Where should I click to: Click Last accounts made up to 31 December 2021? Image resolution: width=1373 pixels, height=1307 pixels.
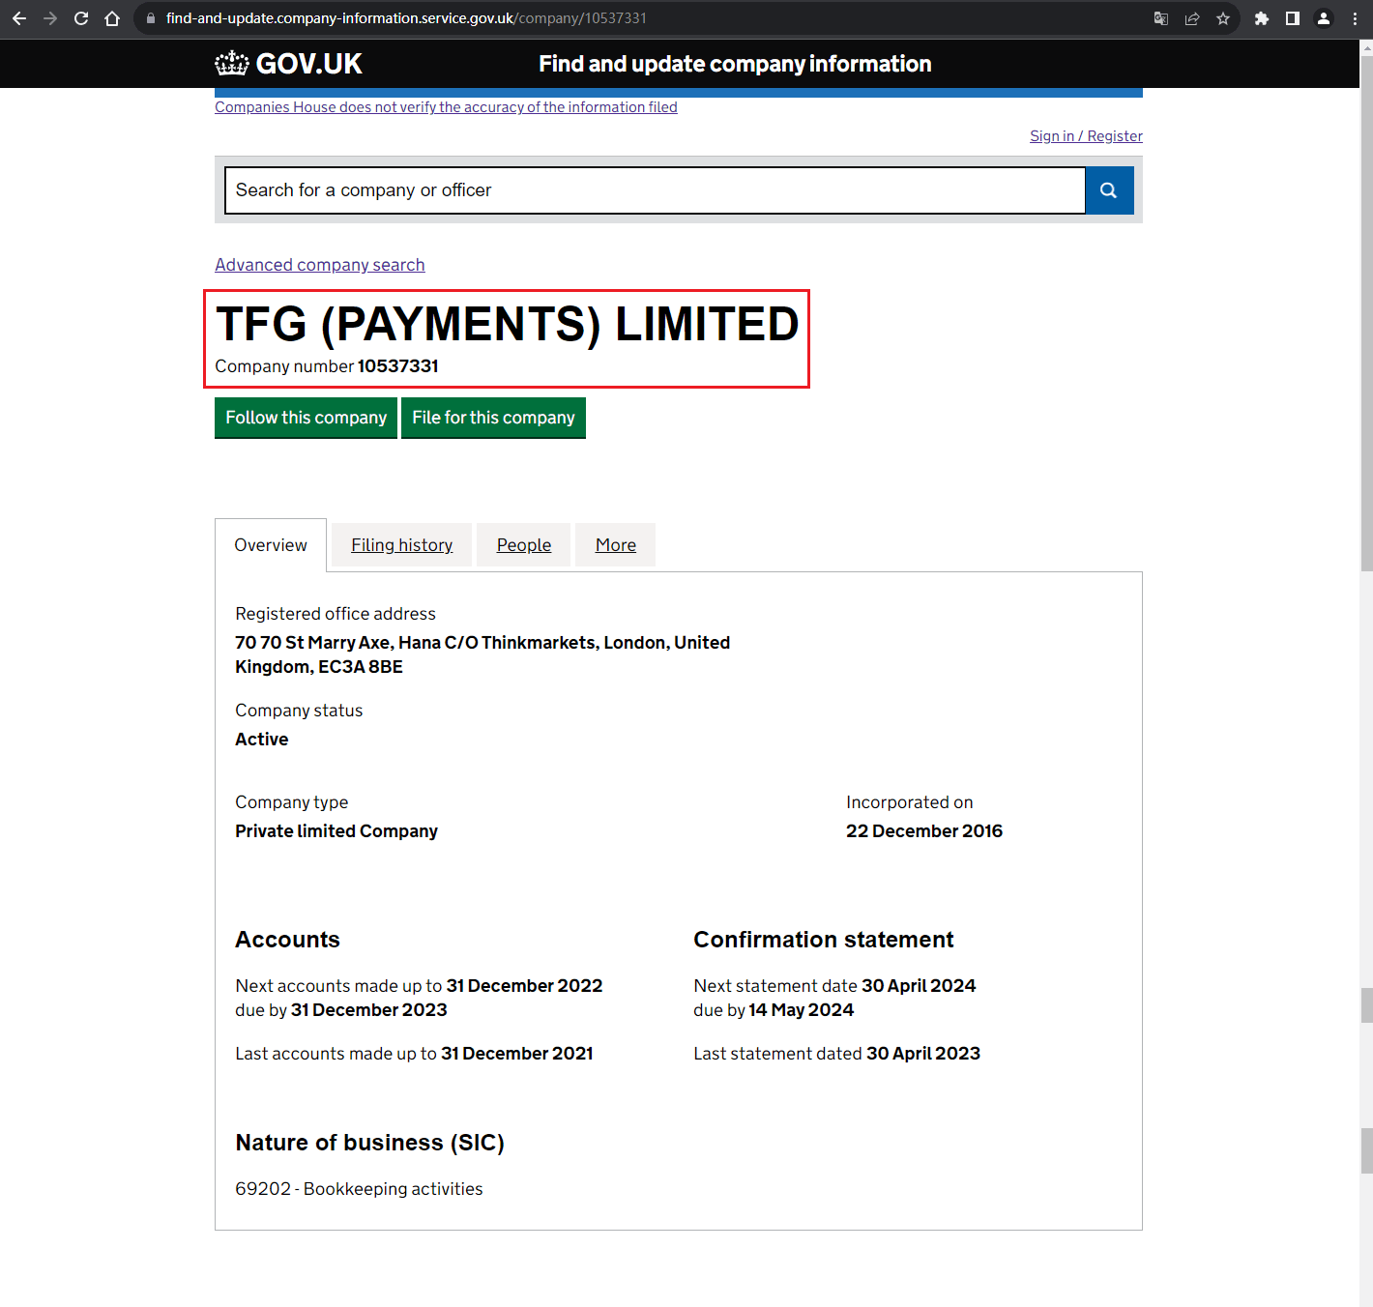point(414,1054)
